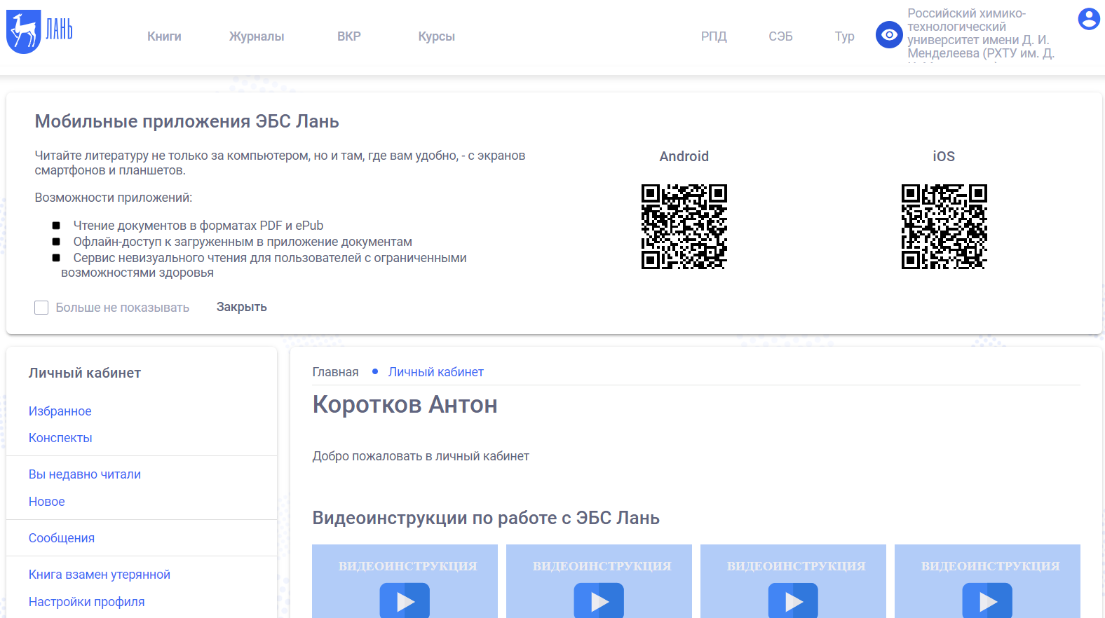Open the Книги menu
1105x618 pixels.
(164, 36)
